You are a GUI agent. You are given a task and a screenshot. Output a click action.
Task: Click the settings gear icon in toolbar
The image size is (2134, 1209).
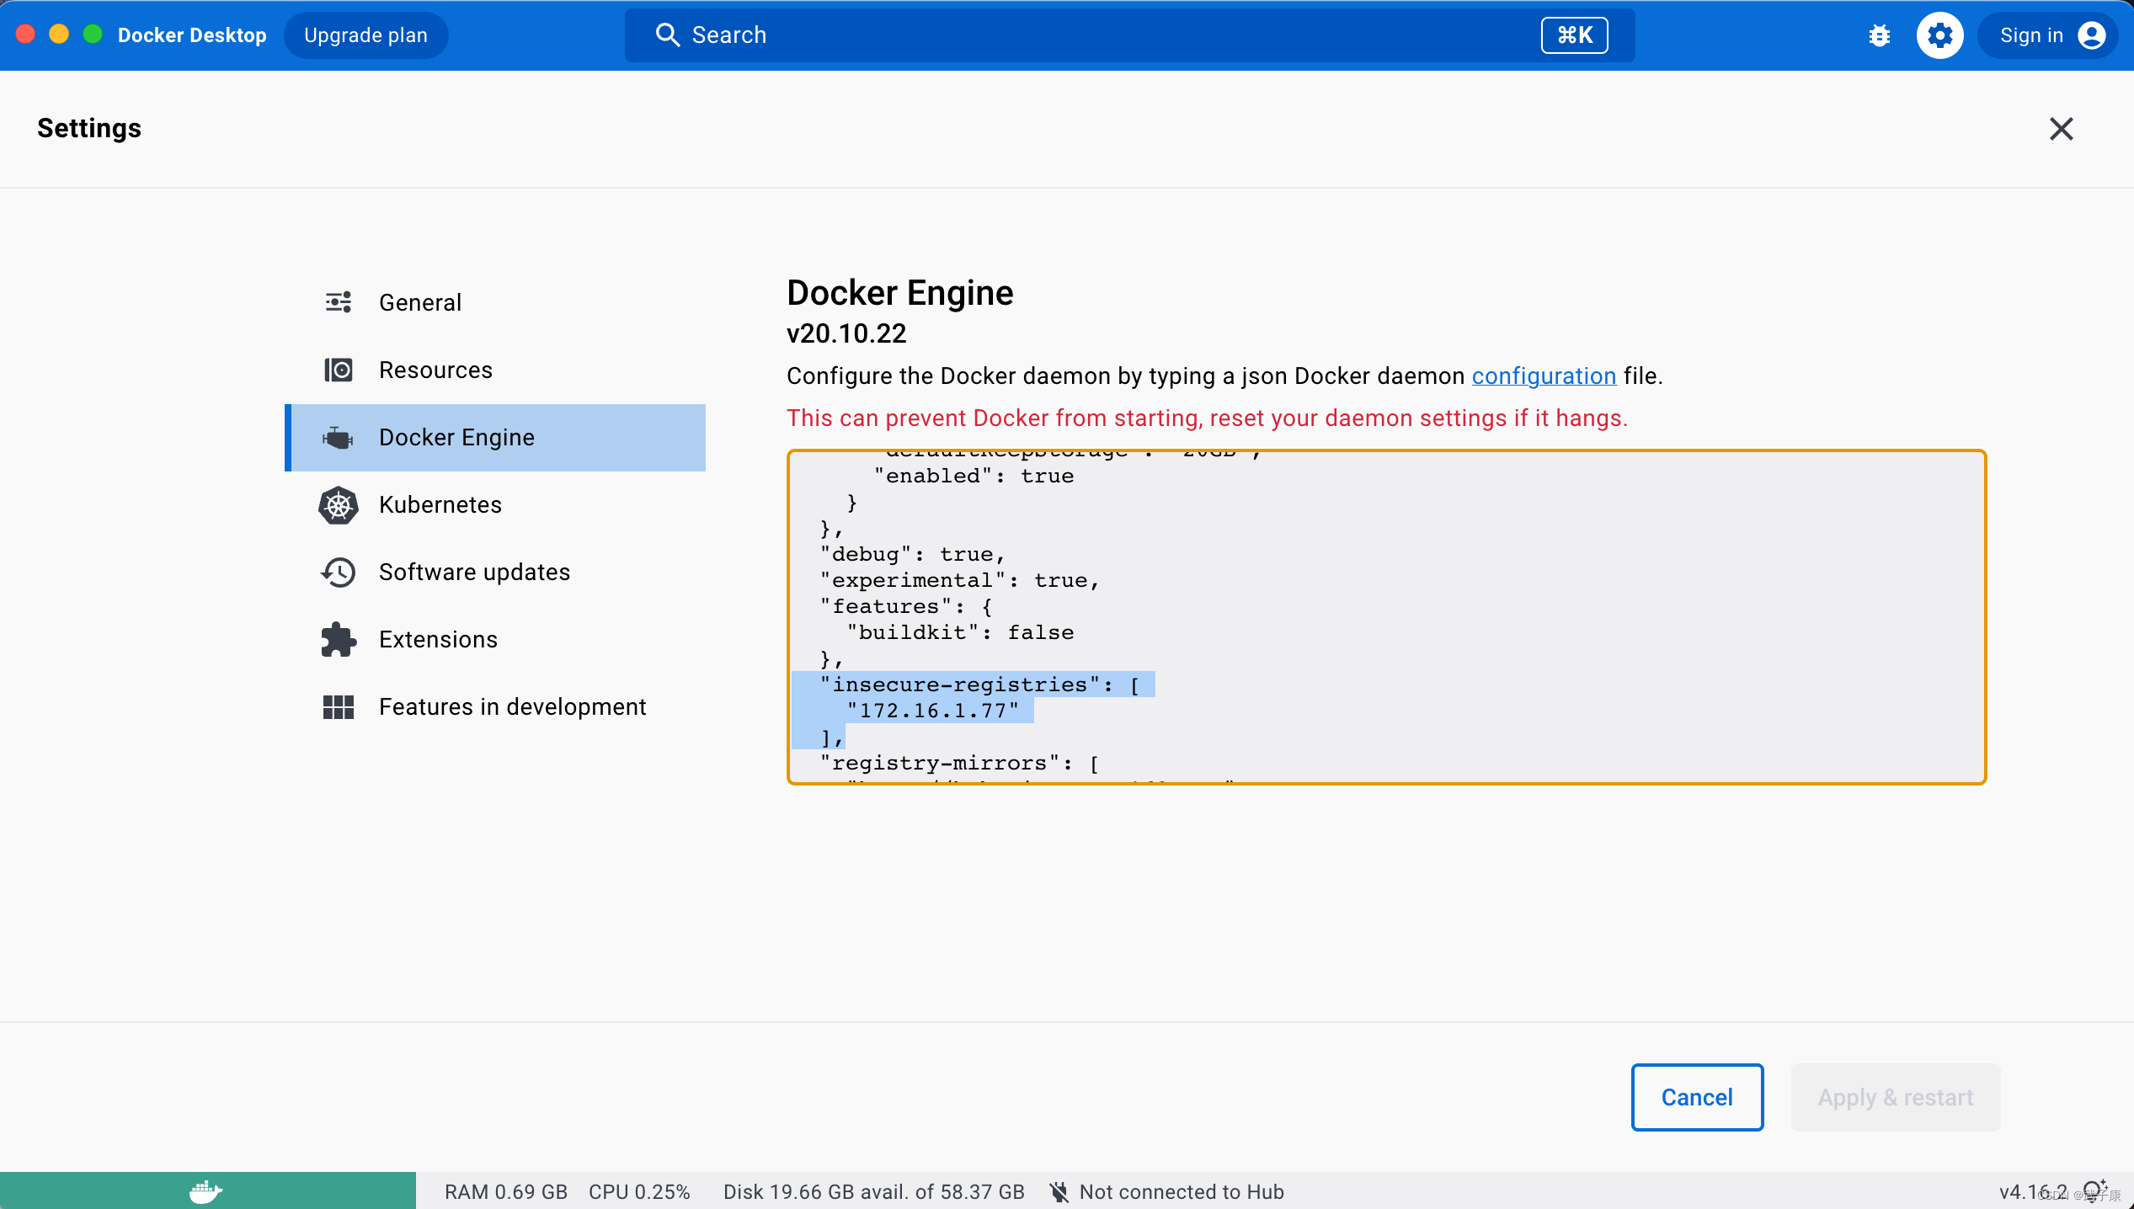pos(1938,35)
